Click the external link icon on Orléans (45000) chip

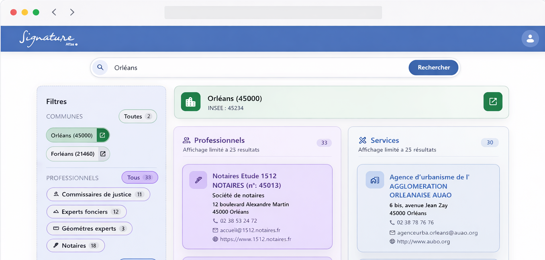click(103, 135)
